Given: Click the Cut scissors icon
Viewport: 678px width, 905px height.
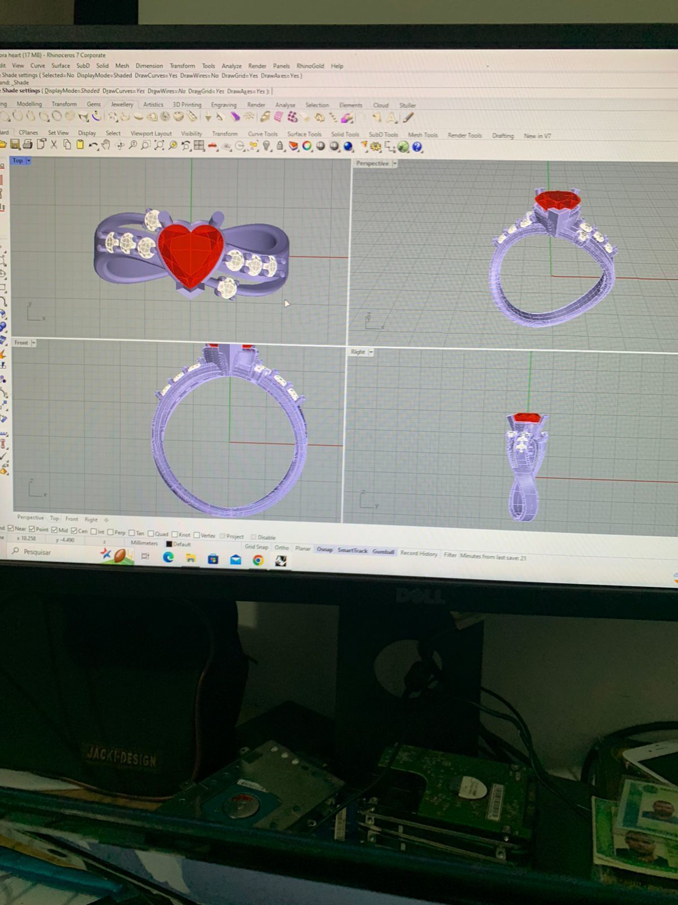Looking at the screenshot, I should (x=54, y=145).
